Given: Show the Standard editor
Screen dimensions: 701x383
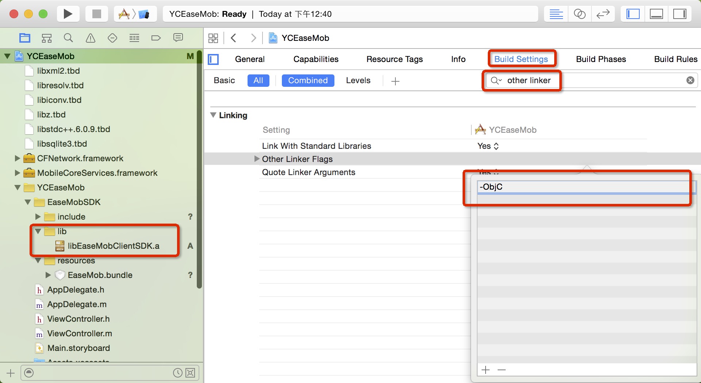Looking at the screenshot, I should point(556,14).
